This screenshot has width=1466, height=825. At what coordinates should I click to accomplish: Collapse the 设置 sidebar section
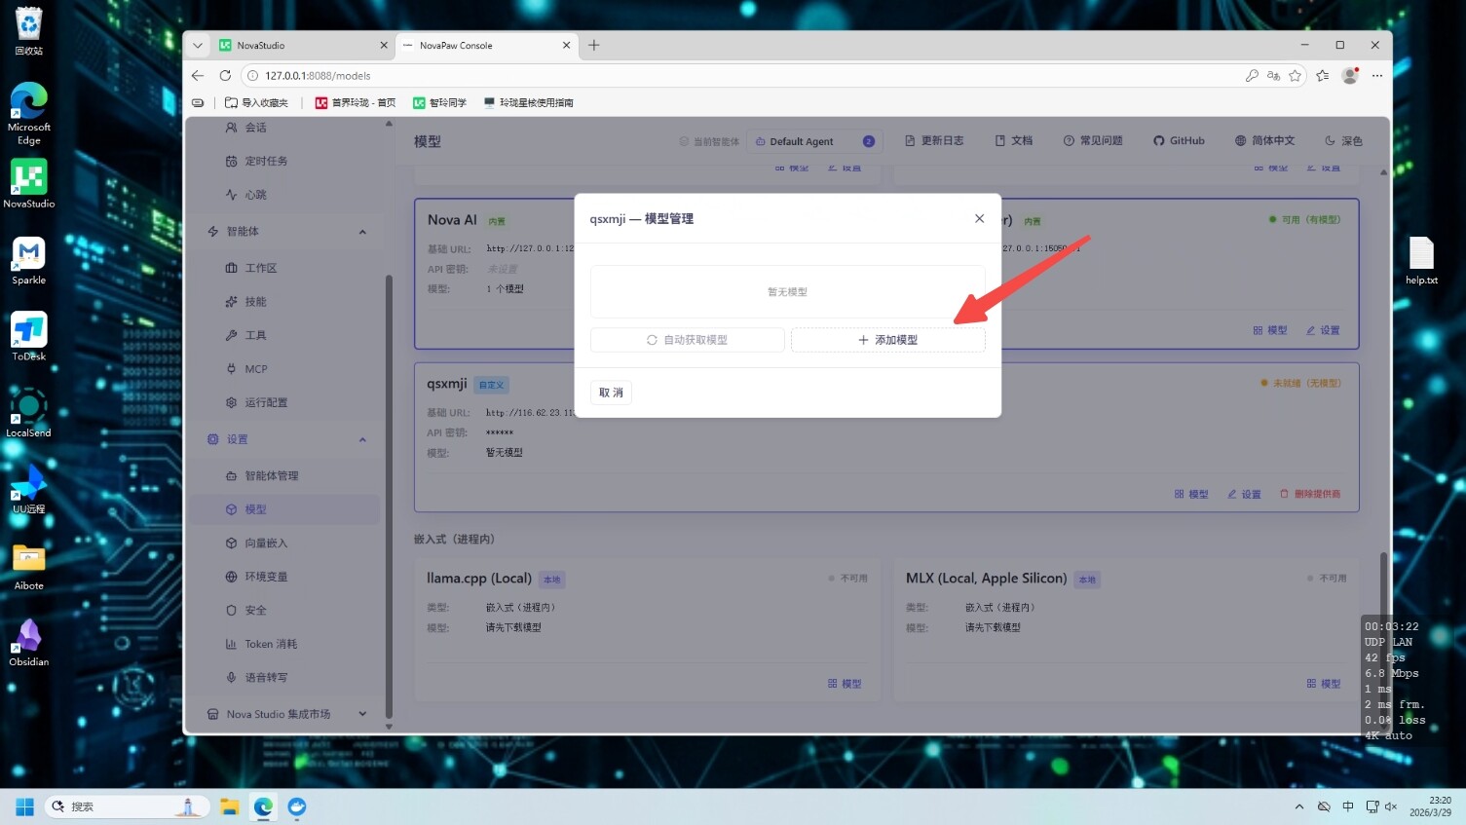coord(362,439)
